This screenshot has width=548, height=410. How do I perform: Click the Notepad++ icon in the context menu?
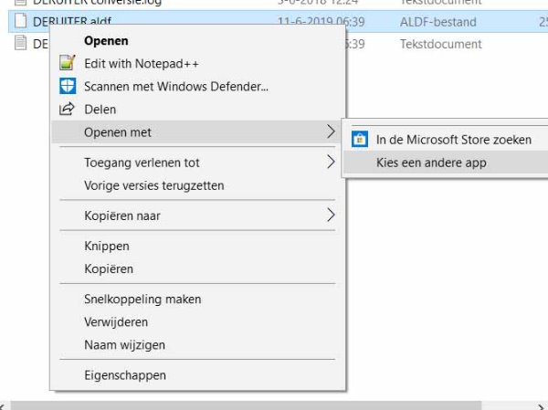[x=66, y=64]
